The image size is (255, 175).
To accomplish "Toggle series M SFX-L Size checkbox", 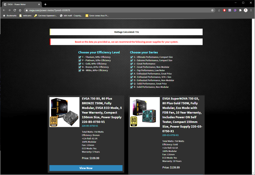I will (x=131, y=77).
